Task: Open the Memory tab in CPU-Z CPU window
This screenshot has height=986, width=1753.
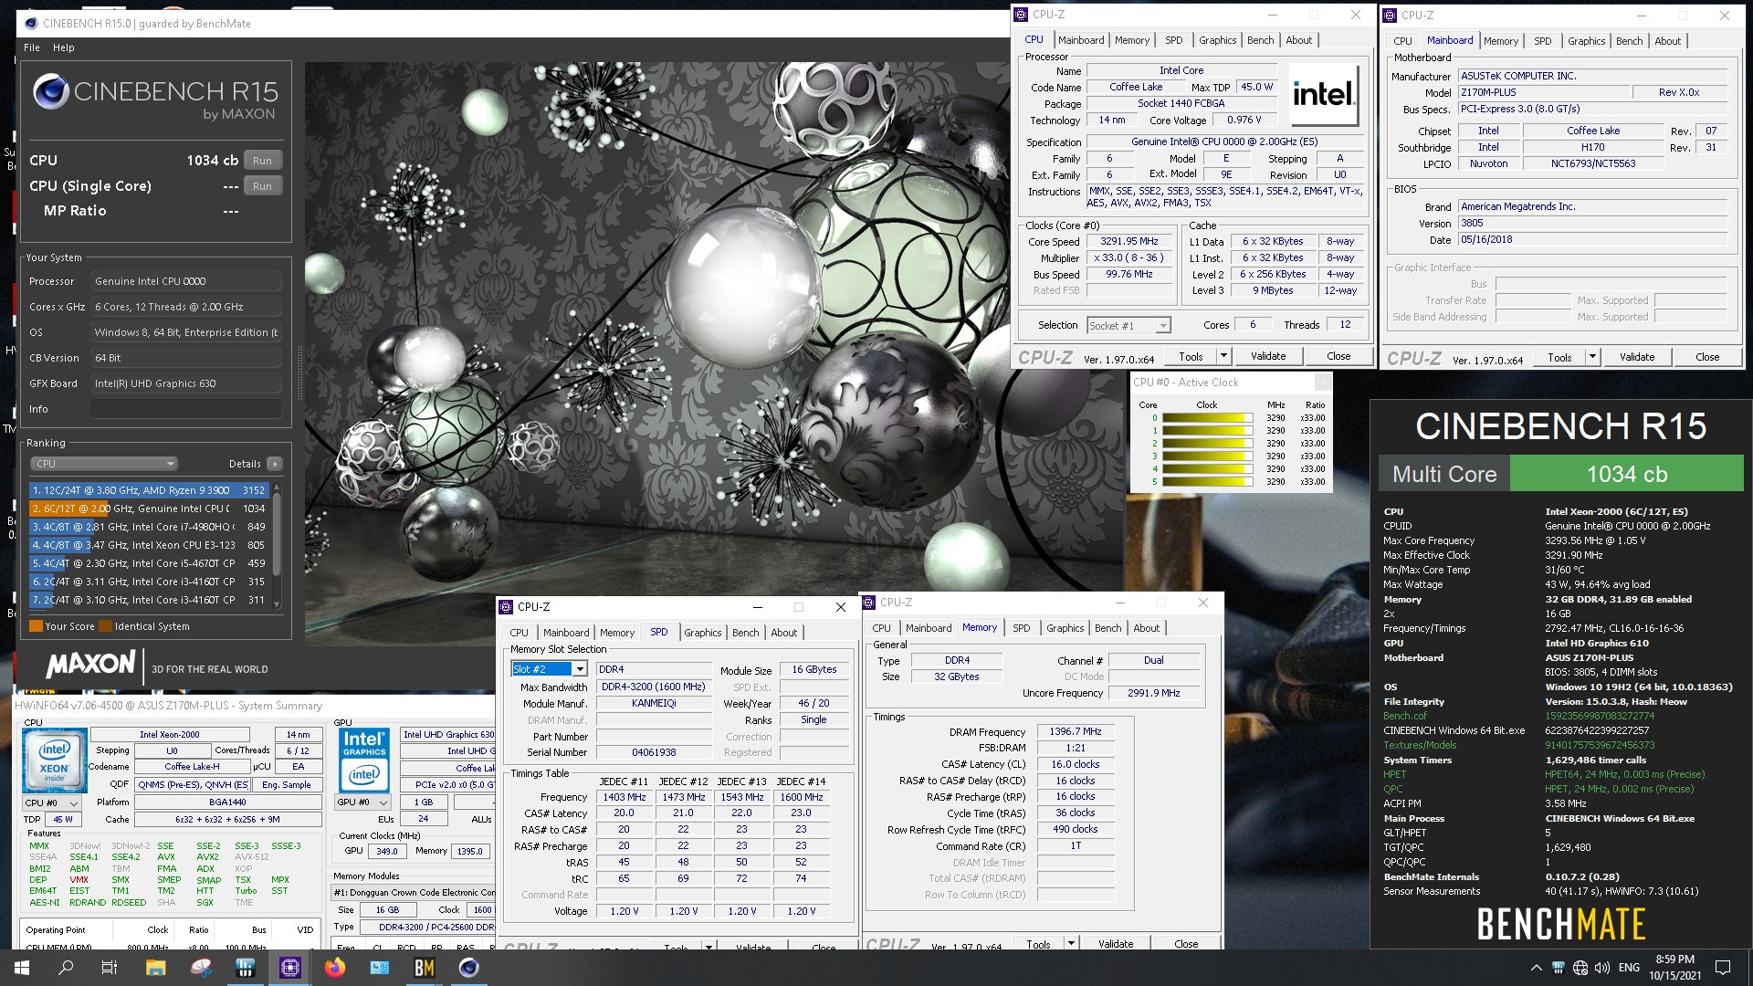Action: point(1131,40)
